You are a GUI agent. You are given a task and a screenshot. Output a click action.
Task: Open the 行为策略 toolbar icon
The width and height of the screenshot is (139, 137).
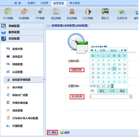[8, 11]
